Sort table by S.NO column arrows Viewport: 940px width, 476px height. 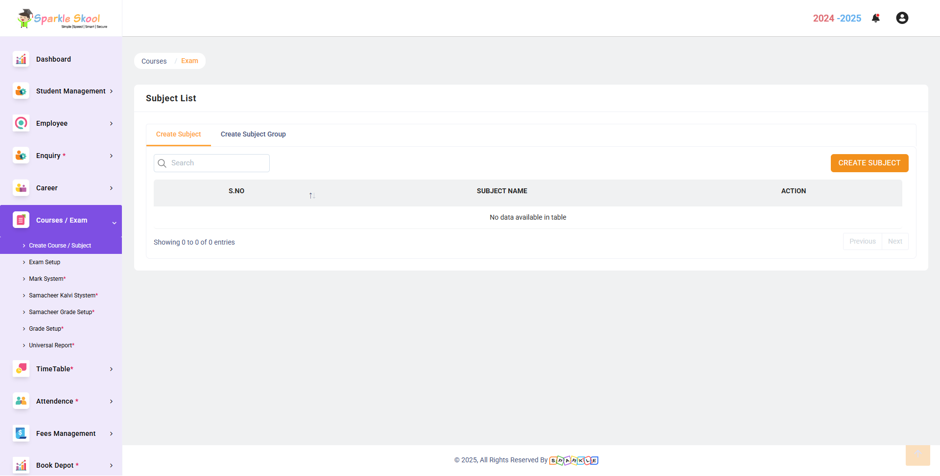312,195
